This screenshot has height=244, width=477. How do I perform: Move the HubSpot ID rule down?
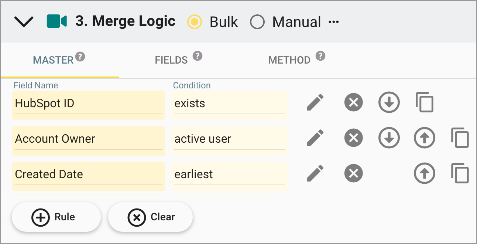pos(389,103)
